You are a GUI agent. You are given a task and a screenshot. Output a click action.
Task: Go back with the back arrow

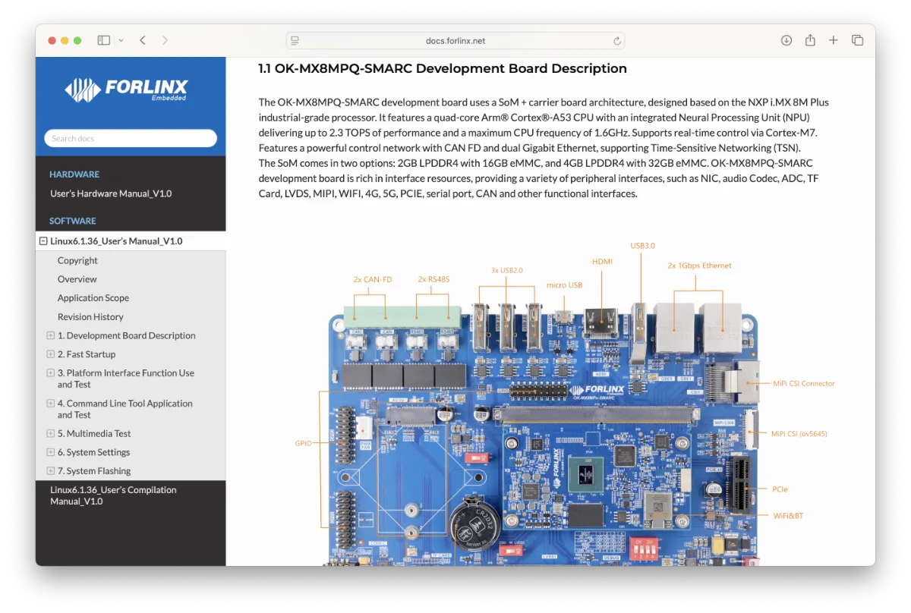143,40
